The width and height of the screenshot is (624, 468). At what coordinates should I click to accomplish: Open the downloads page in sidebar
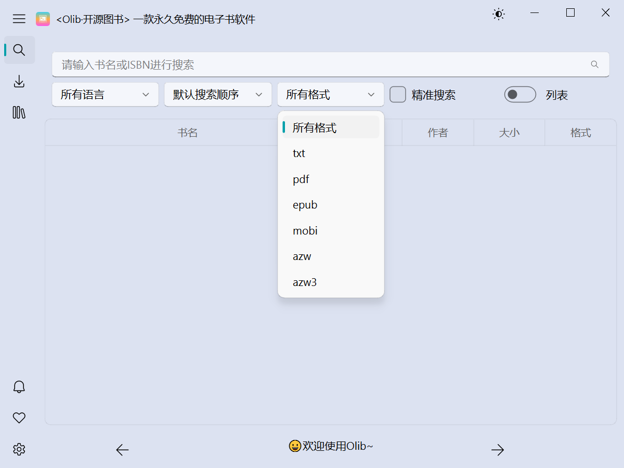pos(19,81)
